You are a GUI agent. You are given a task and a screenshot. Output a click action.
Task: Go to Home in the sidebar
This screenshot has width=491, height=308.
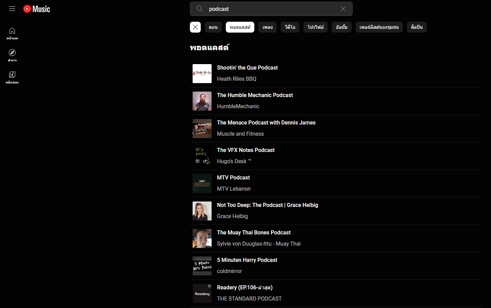pyautogui.click(x=12, y=34)
